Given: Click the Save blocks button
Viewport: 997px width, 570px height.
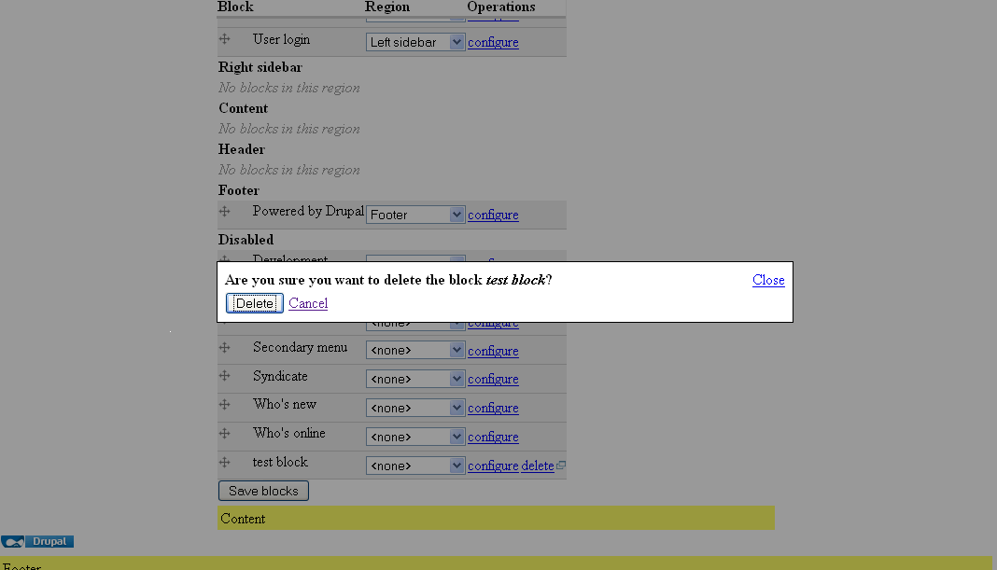Looking at the screenshot, I should click(x=263, y=491).
